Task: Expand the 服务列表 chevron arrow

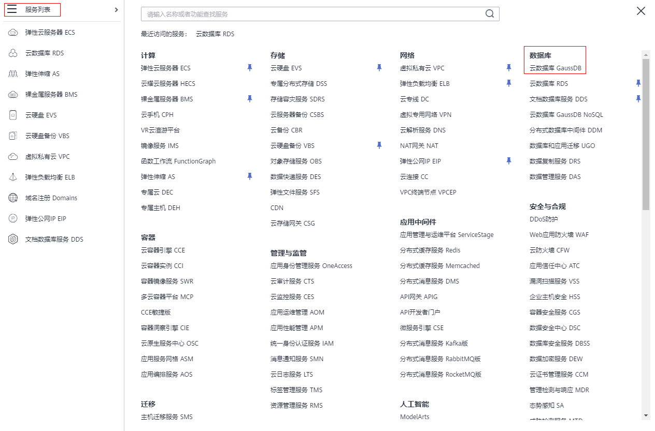Action: tap(116, 9)
